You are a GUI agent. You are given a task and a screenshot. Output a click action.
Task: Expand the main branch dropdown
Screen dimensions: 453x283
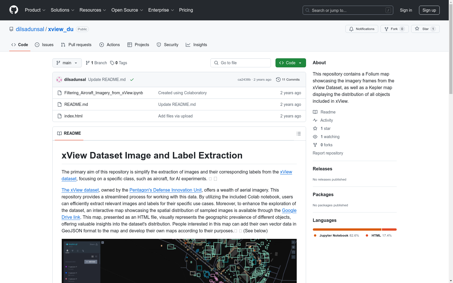[67, 63]
